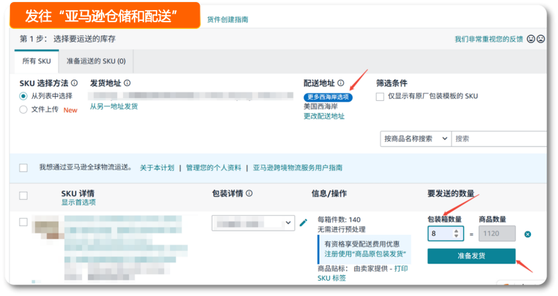Screen dimensions: 558x296
Task: Increase 包装箱数量 with up stepper arrow
Action: point(456,231)
